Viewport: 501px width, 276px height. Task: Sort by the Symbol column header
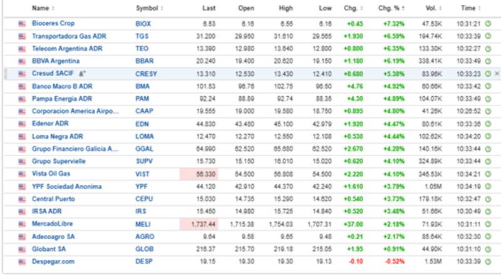149,8
